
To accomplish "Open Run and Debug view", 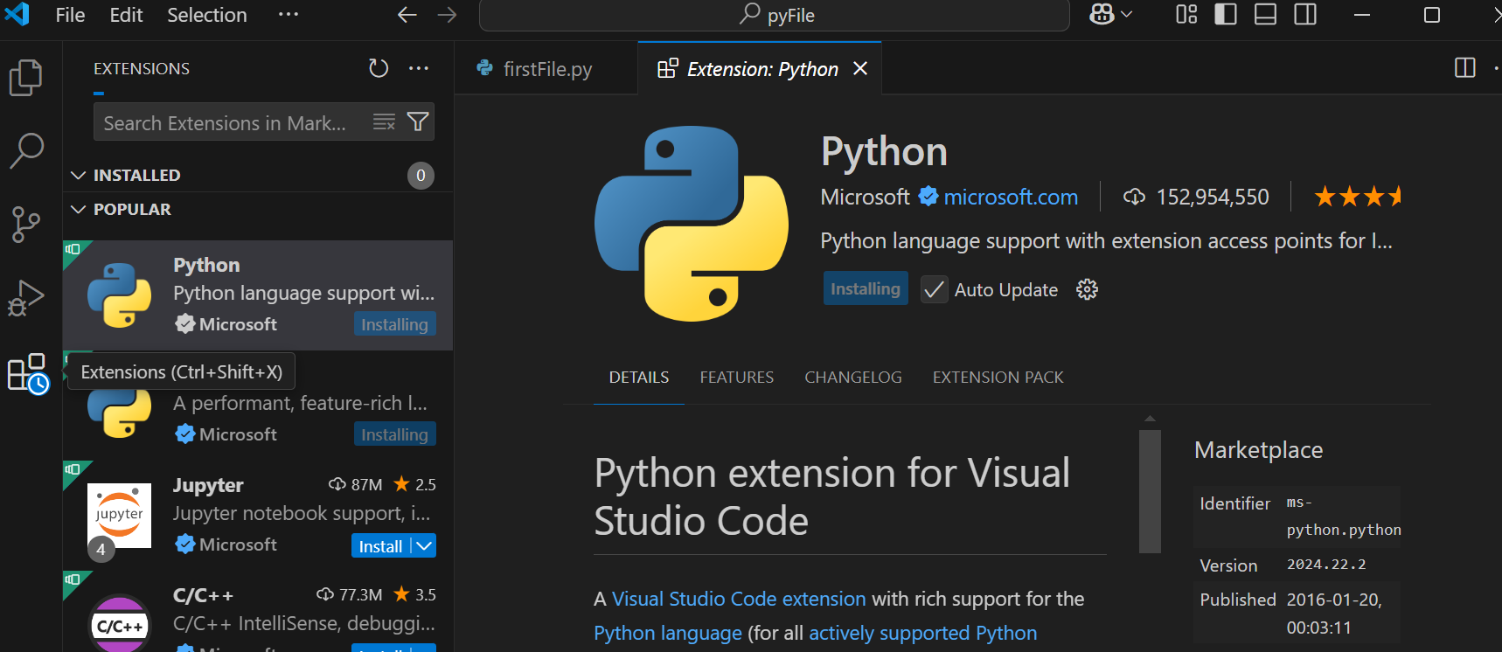I will pos(26,298).
